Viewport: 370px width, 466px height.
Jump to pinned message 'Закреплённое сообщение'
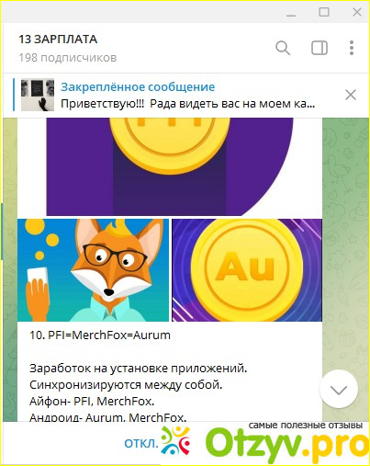(x=138, y=87)
